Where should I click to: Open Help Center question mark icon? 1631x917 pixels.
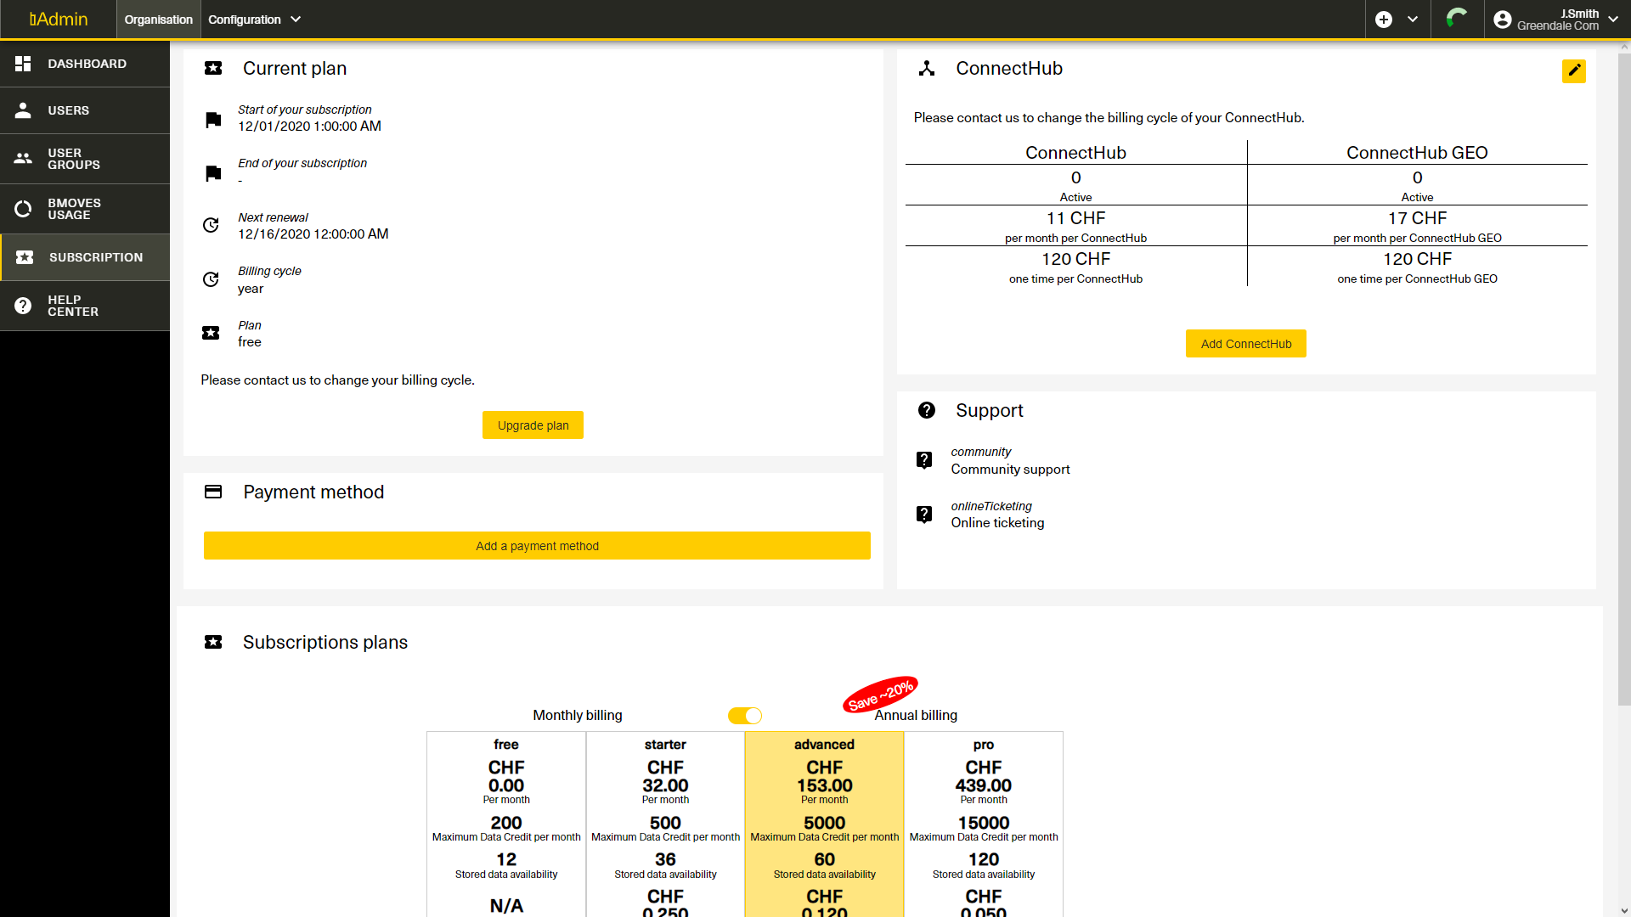point(23,306)
